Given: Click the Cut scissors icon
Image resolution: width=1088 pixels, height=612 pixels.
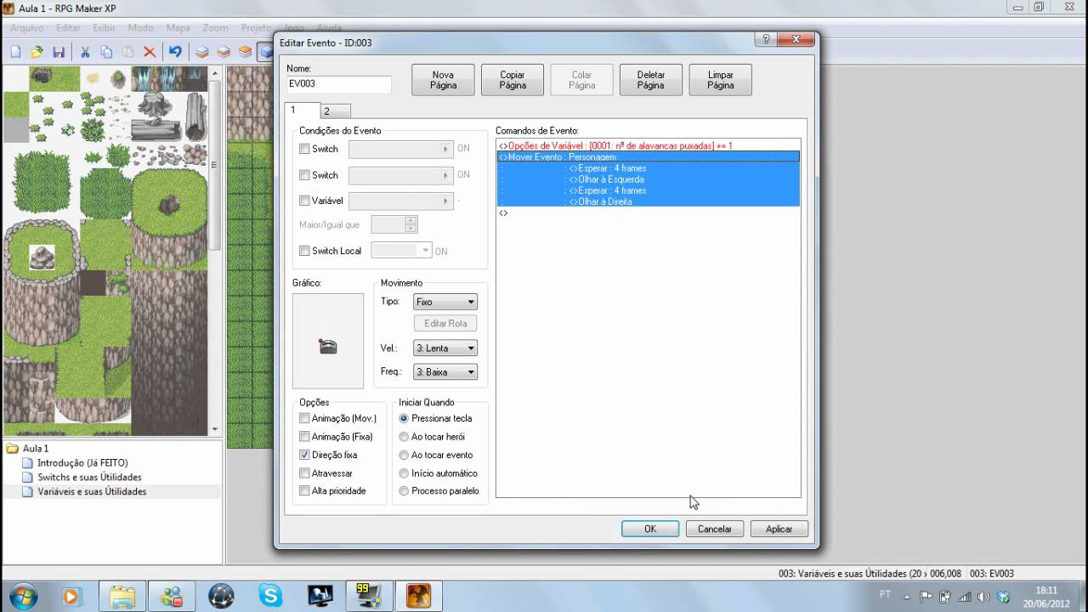Looking at the screenshot, I should [x=85, y=52].
